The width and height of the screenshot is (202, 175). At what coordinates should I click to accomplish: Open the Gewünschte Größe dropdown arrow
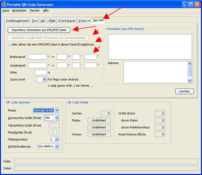click(57, 118)
